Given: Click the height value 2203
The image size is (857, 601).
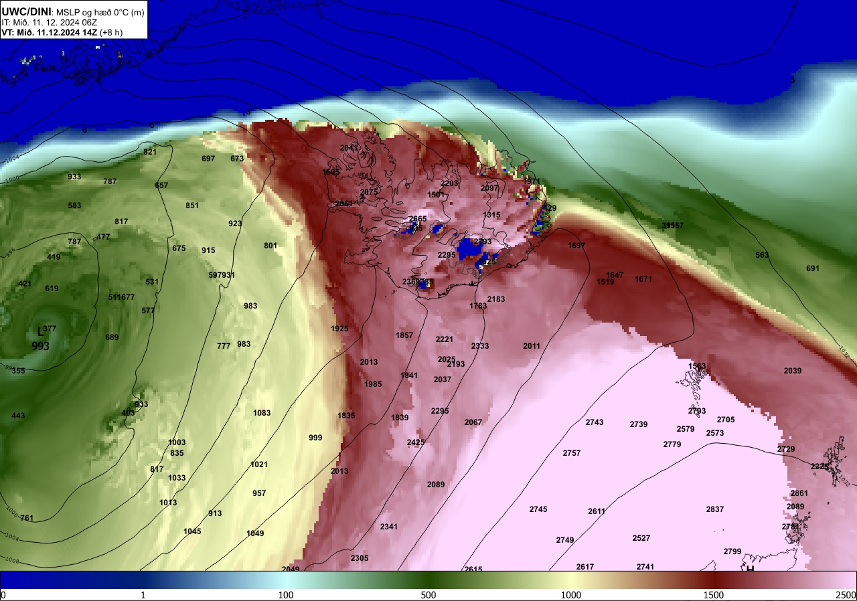Looking at the screenshot, I should pos(449,183).
